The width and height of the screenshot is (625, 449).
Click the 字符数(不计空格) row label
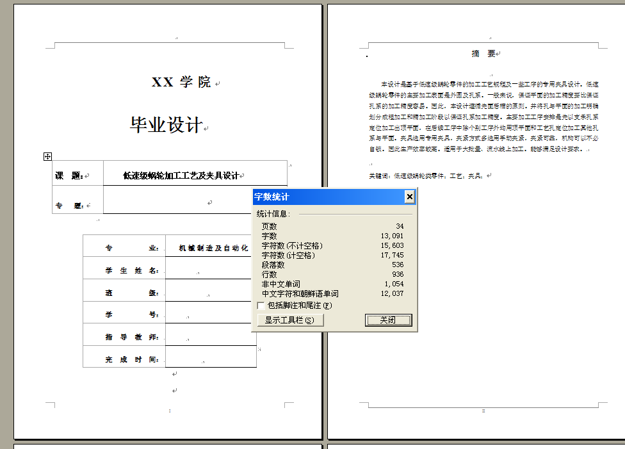[292, 245]
